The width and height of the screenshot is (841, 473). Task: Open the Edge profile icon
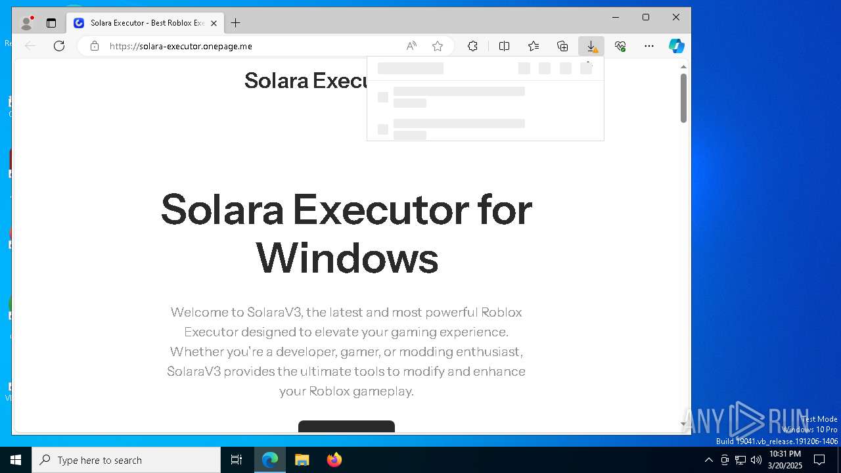(x=26, y=23)
